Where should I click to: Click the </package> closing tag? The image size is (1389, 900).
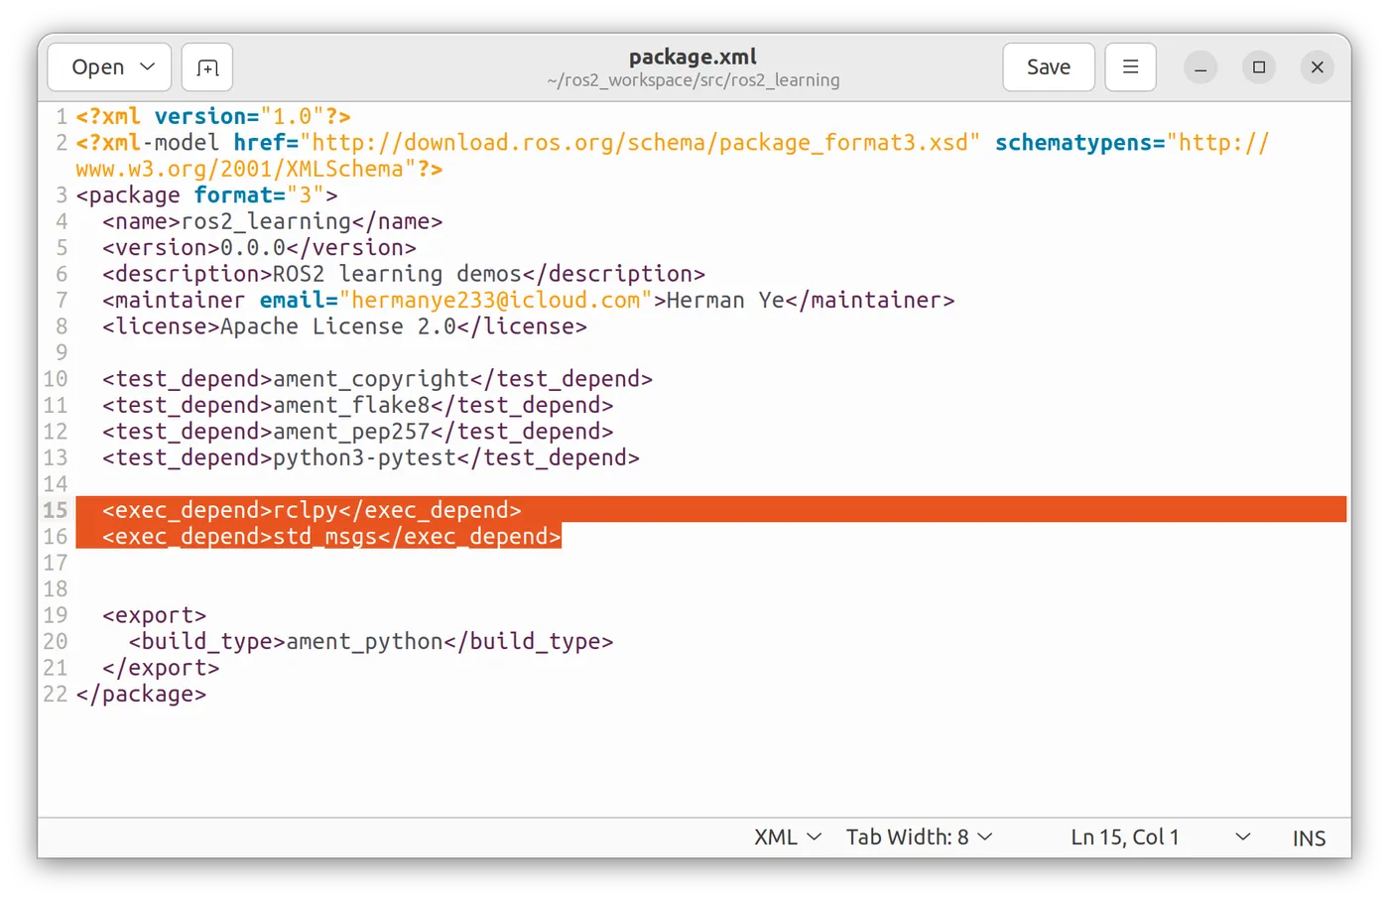click(x=141, y=695)
